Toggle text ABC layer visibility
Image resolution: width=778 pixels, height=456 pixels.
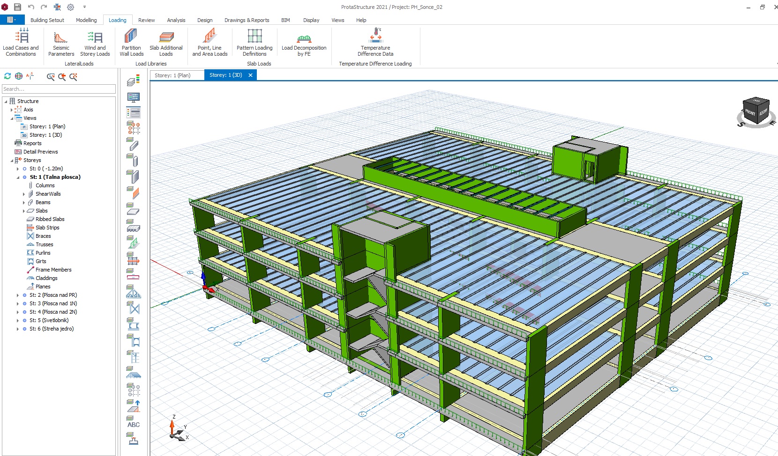click(x=134, y=423)
